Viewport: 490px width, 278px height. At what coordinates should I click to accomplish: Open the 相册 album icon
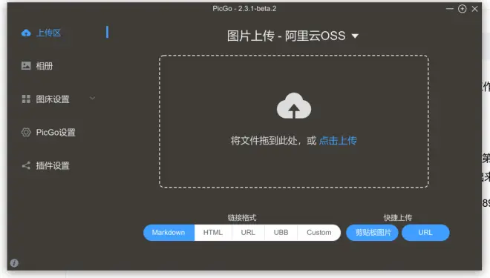point(26,65)
